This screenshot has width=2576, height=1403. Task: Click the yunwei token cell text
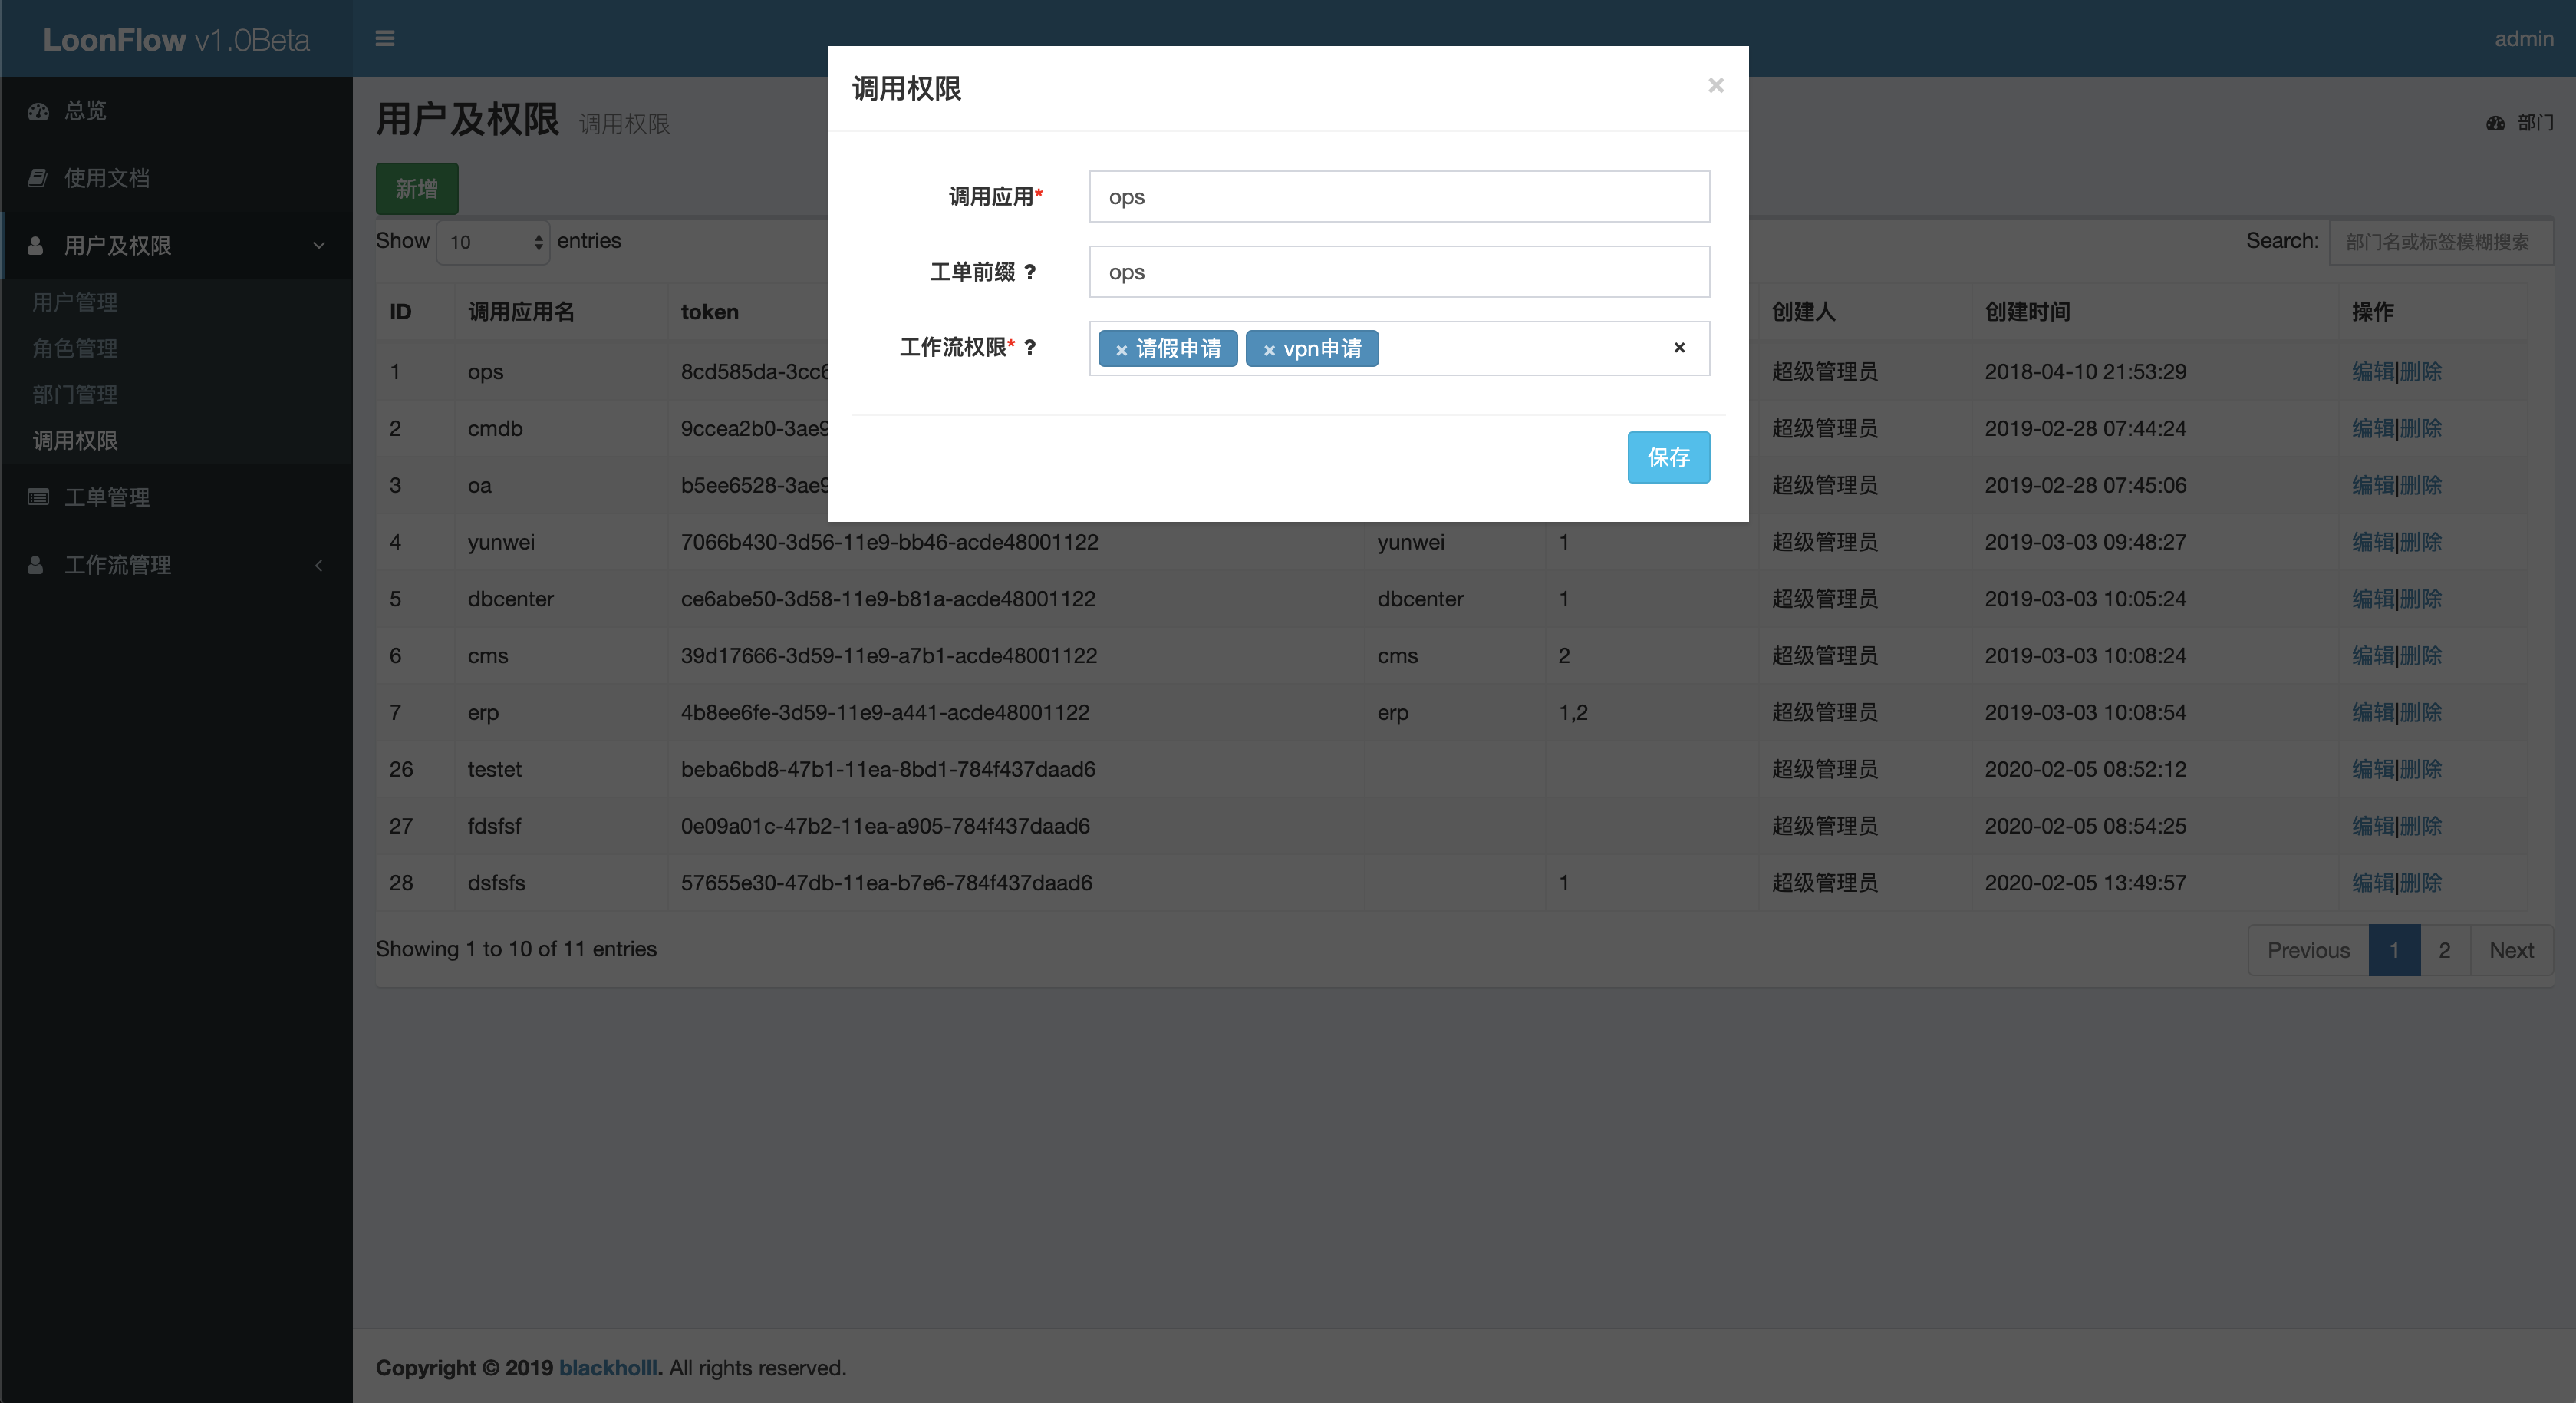(889, 541)
